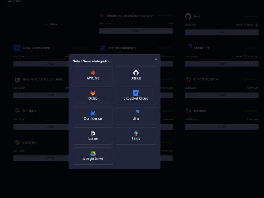Select the Jira integration tile
264x198 pixels.
pos(136,116)
